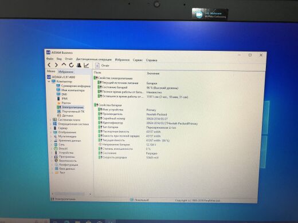Image resolution: width=298 pixels, height=223 pixels.
Task: Select the Конфигурация icon item
Action: tap(66, 165)
